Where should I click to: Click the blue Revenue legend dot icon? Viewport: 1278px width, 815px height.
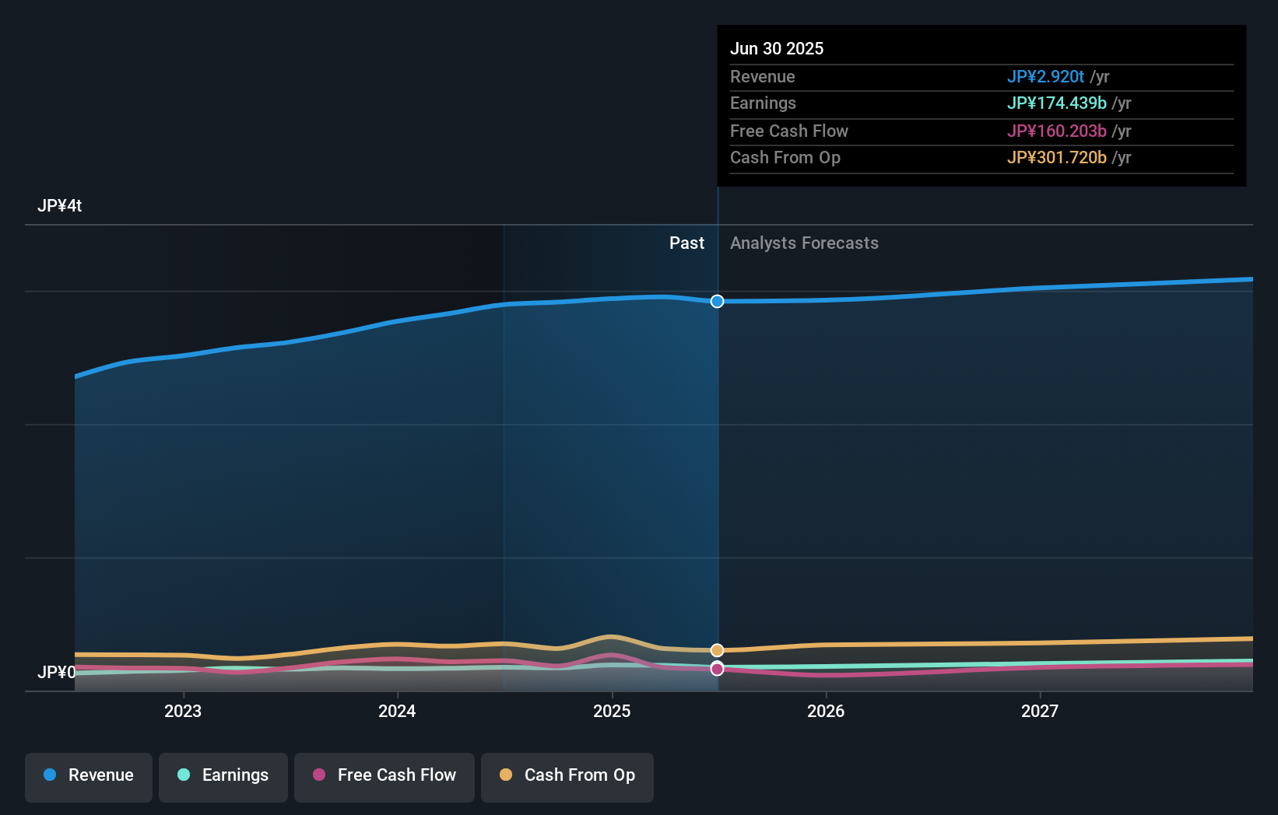50,775
